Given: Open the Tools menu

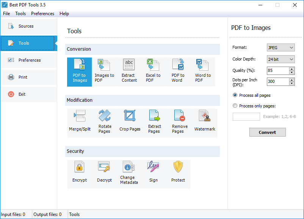Looking at the screenshot, I should pyautogui.click(x=20, y=13).
